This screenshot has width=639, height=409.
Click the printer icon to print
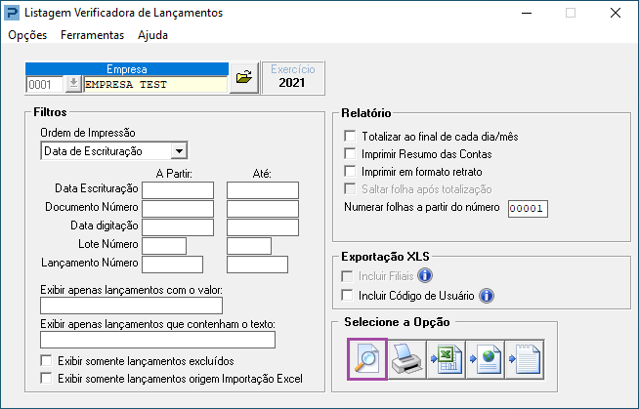(x=406, y=359)
